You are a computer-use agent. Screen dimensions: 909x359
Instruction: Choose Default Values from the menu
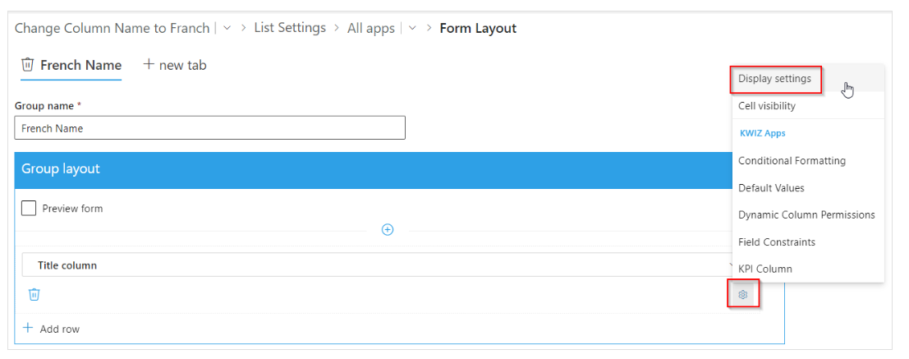pyautogui.click(x=771, y=188)
